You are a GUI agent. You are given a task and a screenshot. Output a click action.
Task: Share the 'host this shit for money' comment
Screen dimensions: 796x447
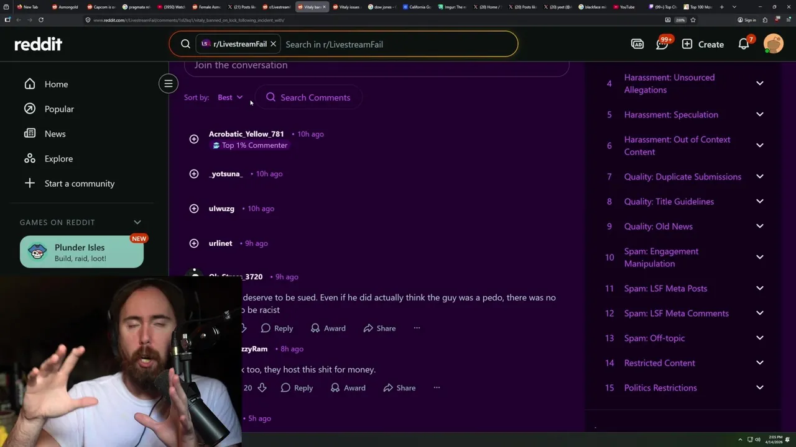(x=399, y=388)
